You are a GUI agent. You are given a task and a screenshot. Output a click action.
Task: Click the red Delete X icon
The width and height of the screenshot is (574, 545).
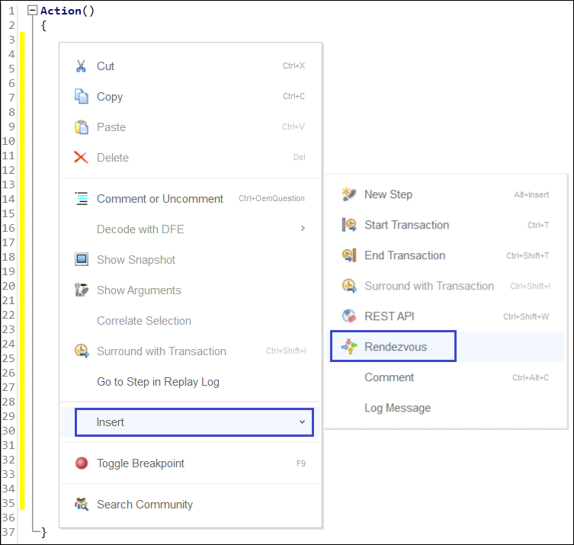coord(82,158)
